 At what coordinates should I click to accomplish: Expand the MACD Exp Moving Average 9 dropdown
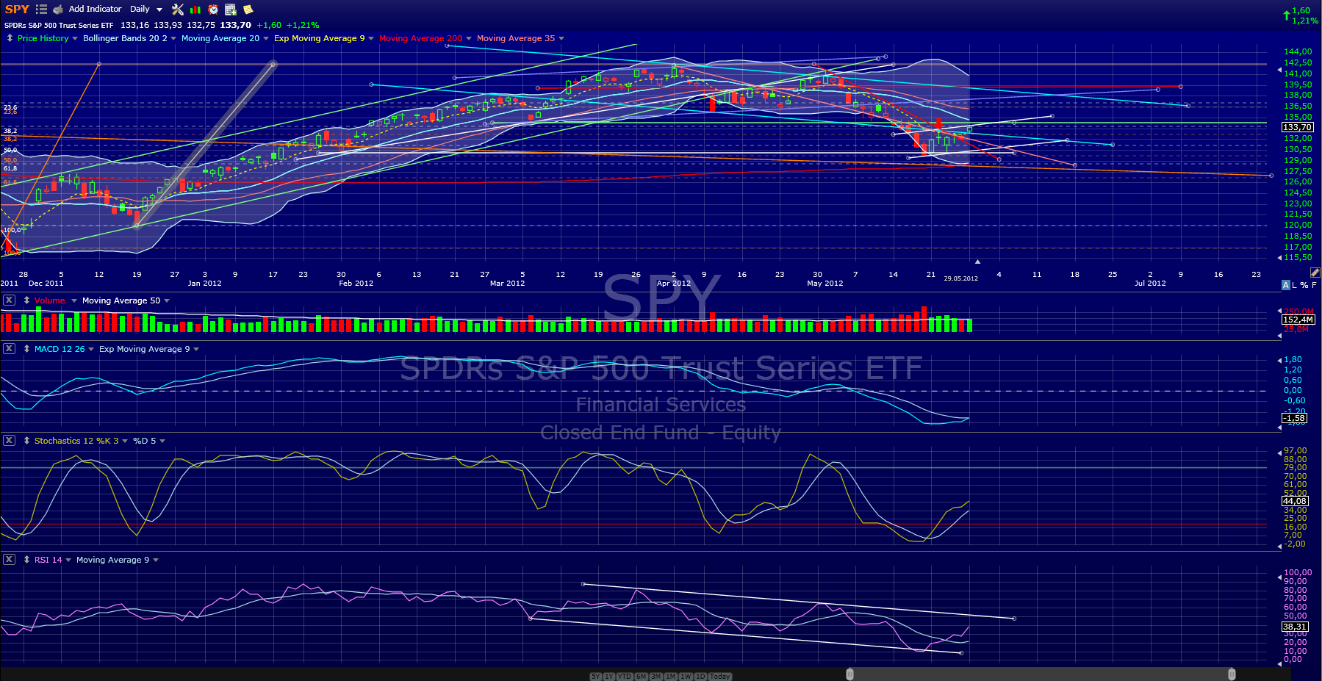coord(196,349)
